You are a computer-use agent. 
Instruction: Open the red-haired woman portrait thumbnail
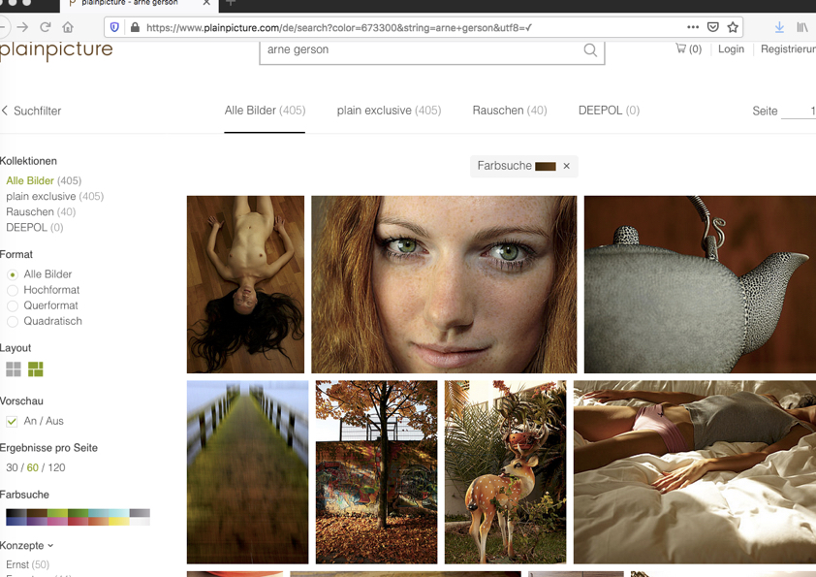click(444, 284)
